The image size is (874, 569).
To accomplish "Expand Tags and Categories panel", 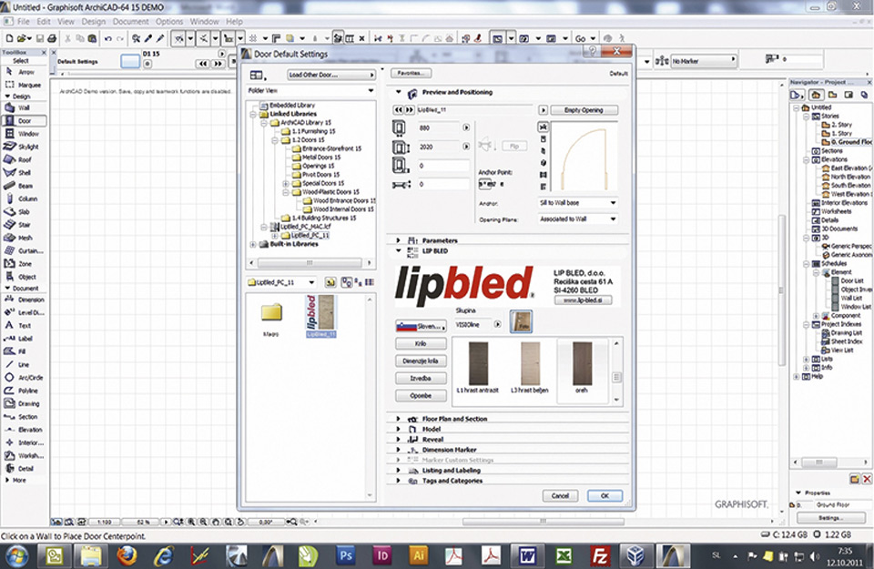I will (398, 481).
